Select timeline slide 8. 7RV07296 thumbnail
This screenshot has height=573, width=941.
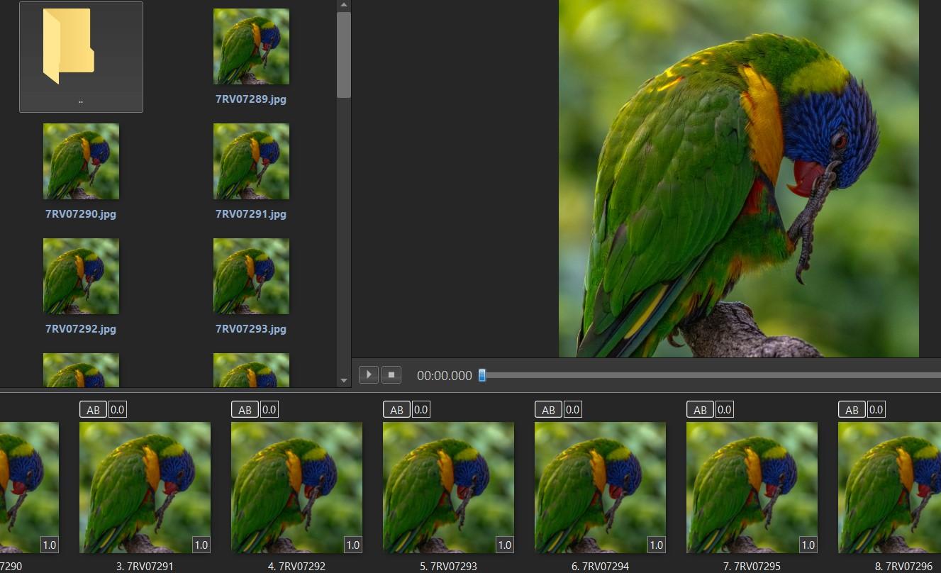(889, 487)
